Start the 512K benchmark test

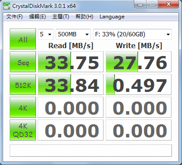tap(23, 84)
